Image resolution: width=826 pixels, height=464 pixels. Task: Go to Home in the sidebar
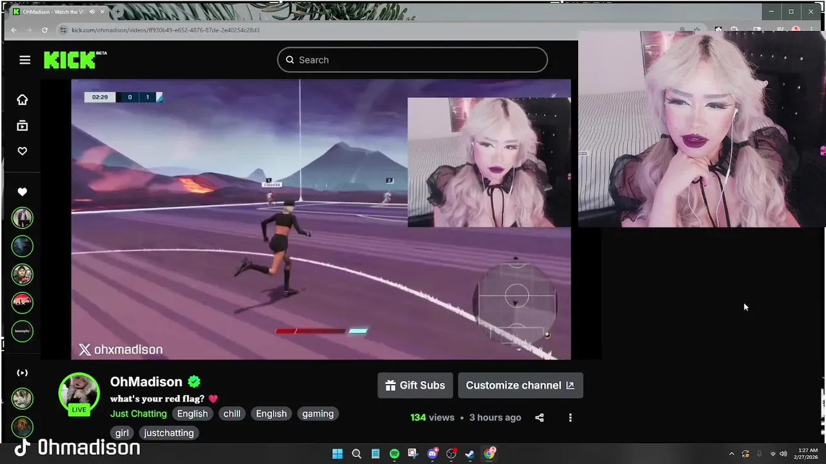point(23,99)
